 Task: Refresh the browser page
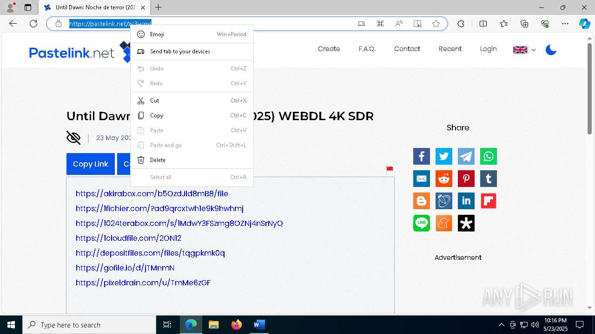pyautogui.click(x=33, y=24)
